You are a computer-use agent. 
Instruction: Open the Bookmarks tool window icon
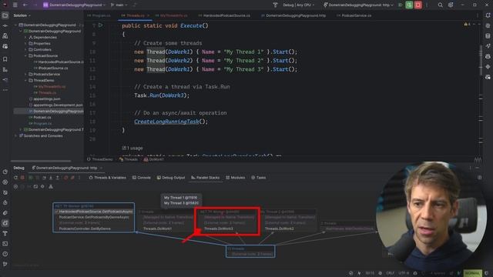[x=5, y=59]
